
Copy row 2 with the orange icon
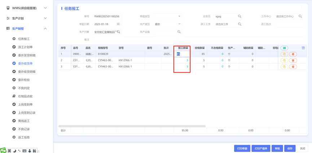[x=284, y=60]
